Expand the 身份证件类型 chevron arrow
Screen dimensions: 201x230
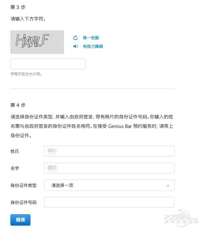click(168, 186)
